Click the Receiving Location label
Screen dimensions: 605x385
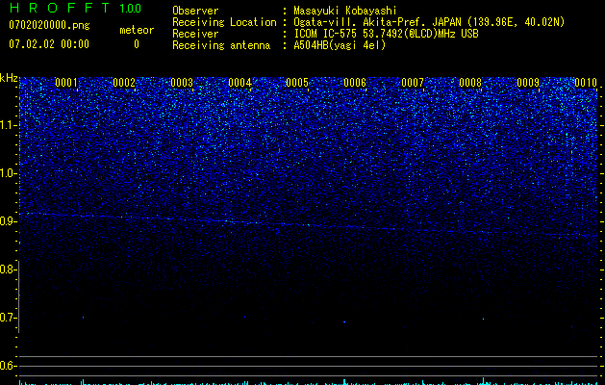(x=224, y=22)
